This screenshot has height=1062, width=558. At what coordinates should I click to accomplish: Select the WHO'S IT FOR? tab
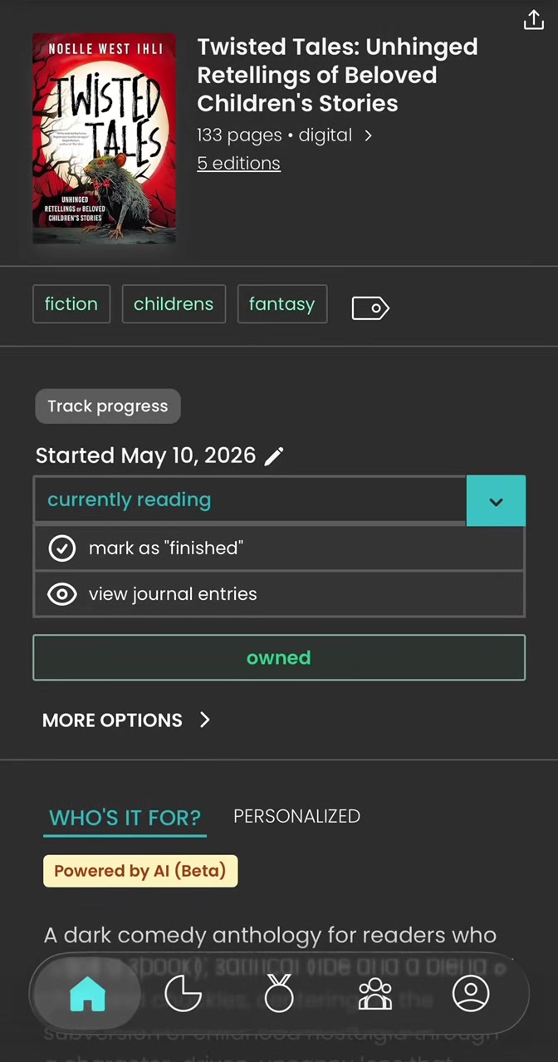[x=125, y=818]
